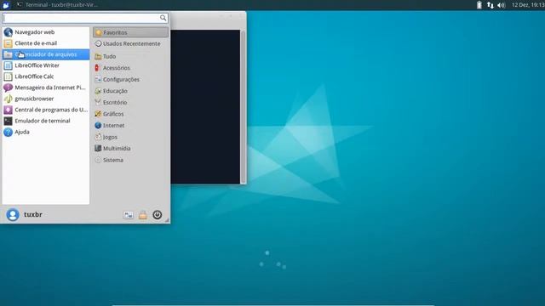
Task: Select the Jogos category
Action: pyautogui.click(x=130, y=137)
